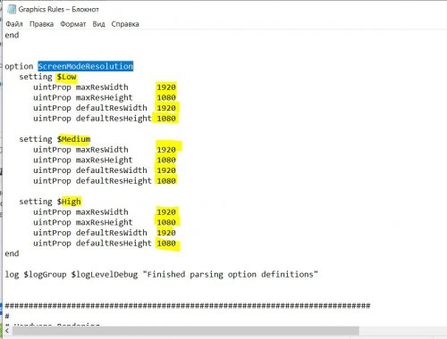Click maxResHeight value 1080 under $Low

(x=166, y=97)
